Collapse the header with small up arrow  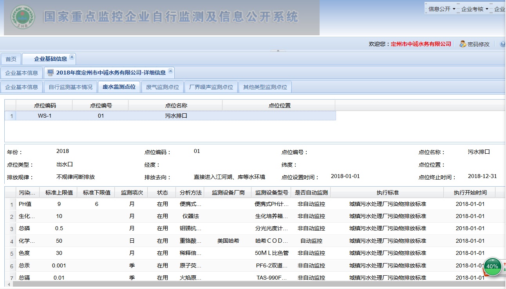pyautogui.click(x=278, y=51)
